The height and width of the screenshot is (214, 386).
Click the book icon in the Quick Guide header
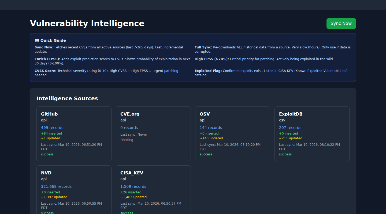tap(37, 40)
